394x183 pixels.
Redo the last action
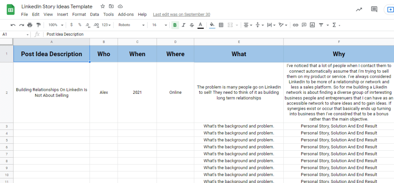click(22, 25)
